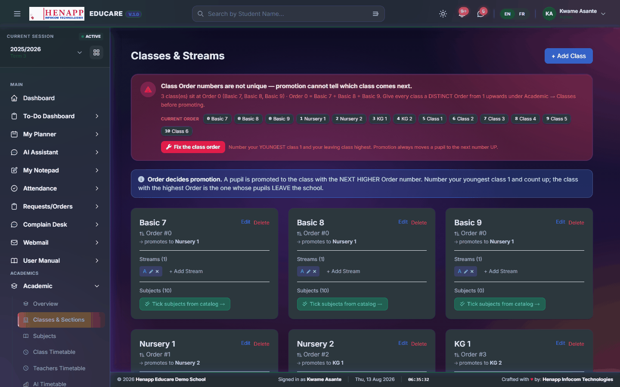Viewport: 620px width, 387px height.
Task: Click the '0 Basic 7' order chip
Action: coord(217,119)
